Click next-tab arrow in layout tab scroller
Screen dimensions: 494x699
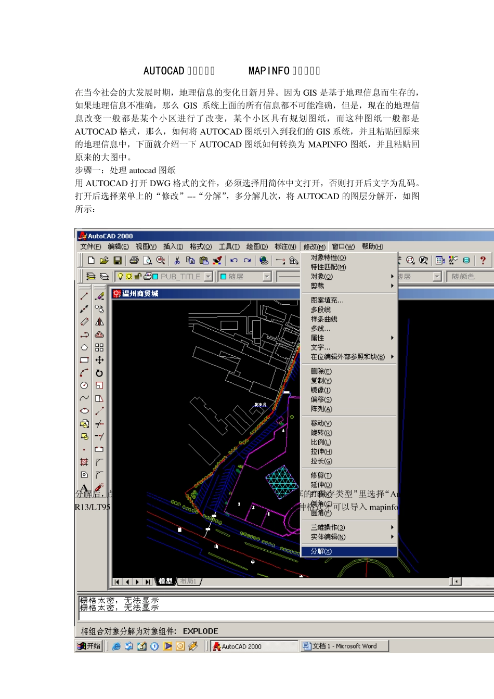137,581
